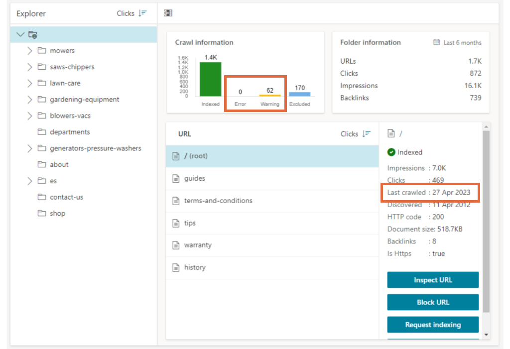Open the departments folder label
Image resolution: width=510 pixels, height=349 pixels.
pyautogui.click(x=70, y=132)
